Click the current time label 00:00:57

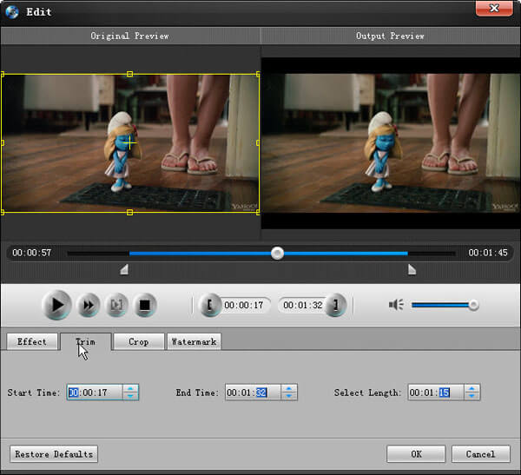pos(32,253)
